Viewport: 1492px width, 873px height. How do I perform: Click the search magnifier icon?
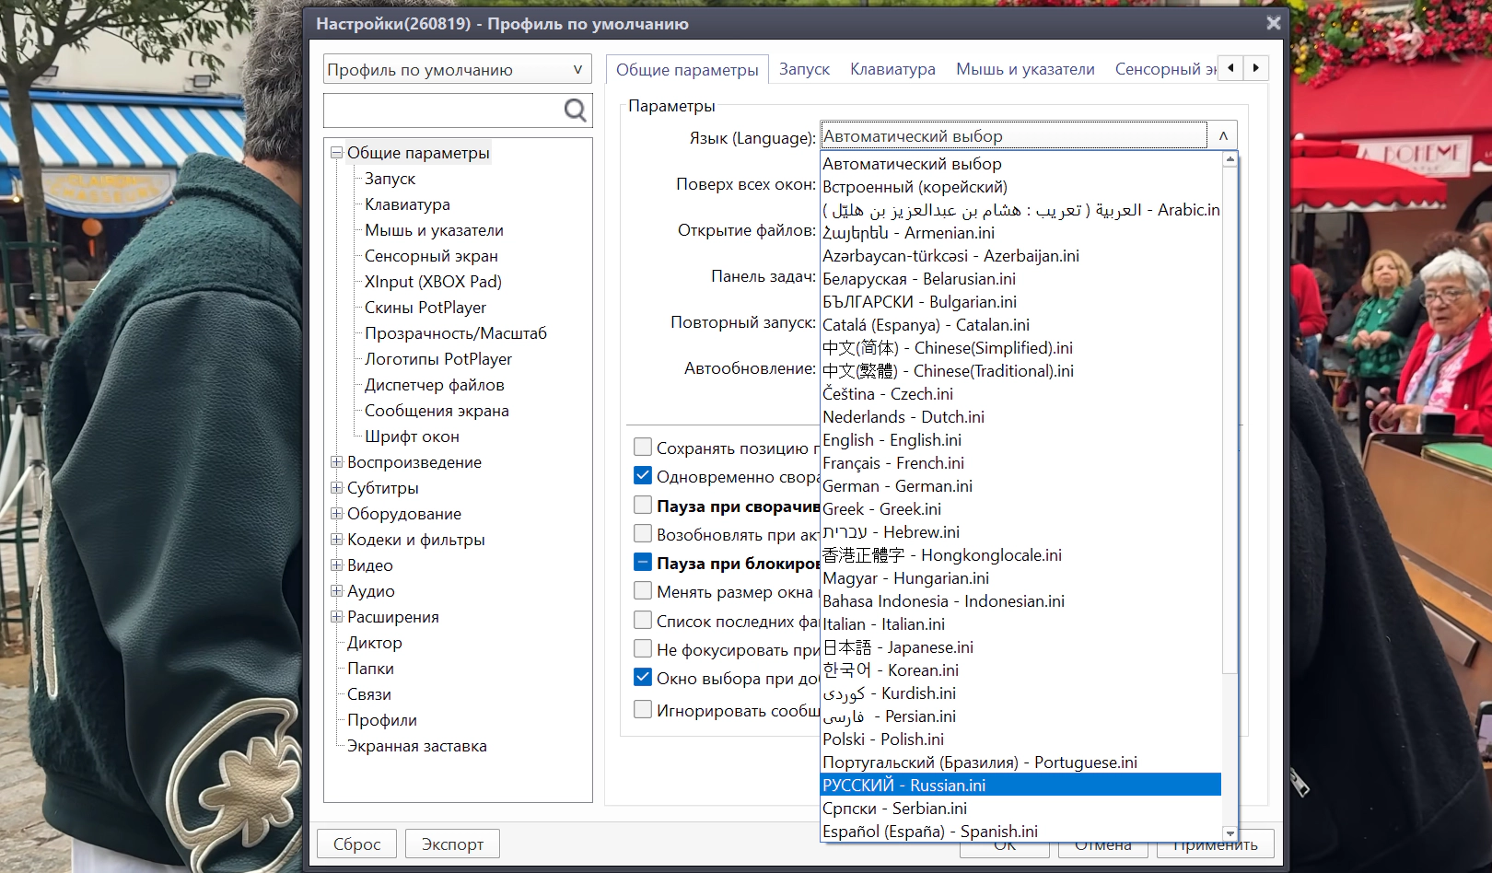point(575,111)
